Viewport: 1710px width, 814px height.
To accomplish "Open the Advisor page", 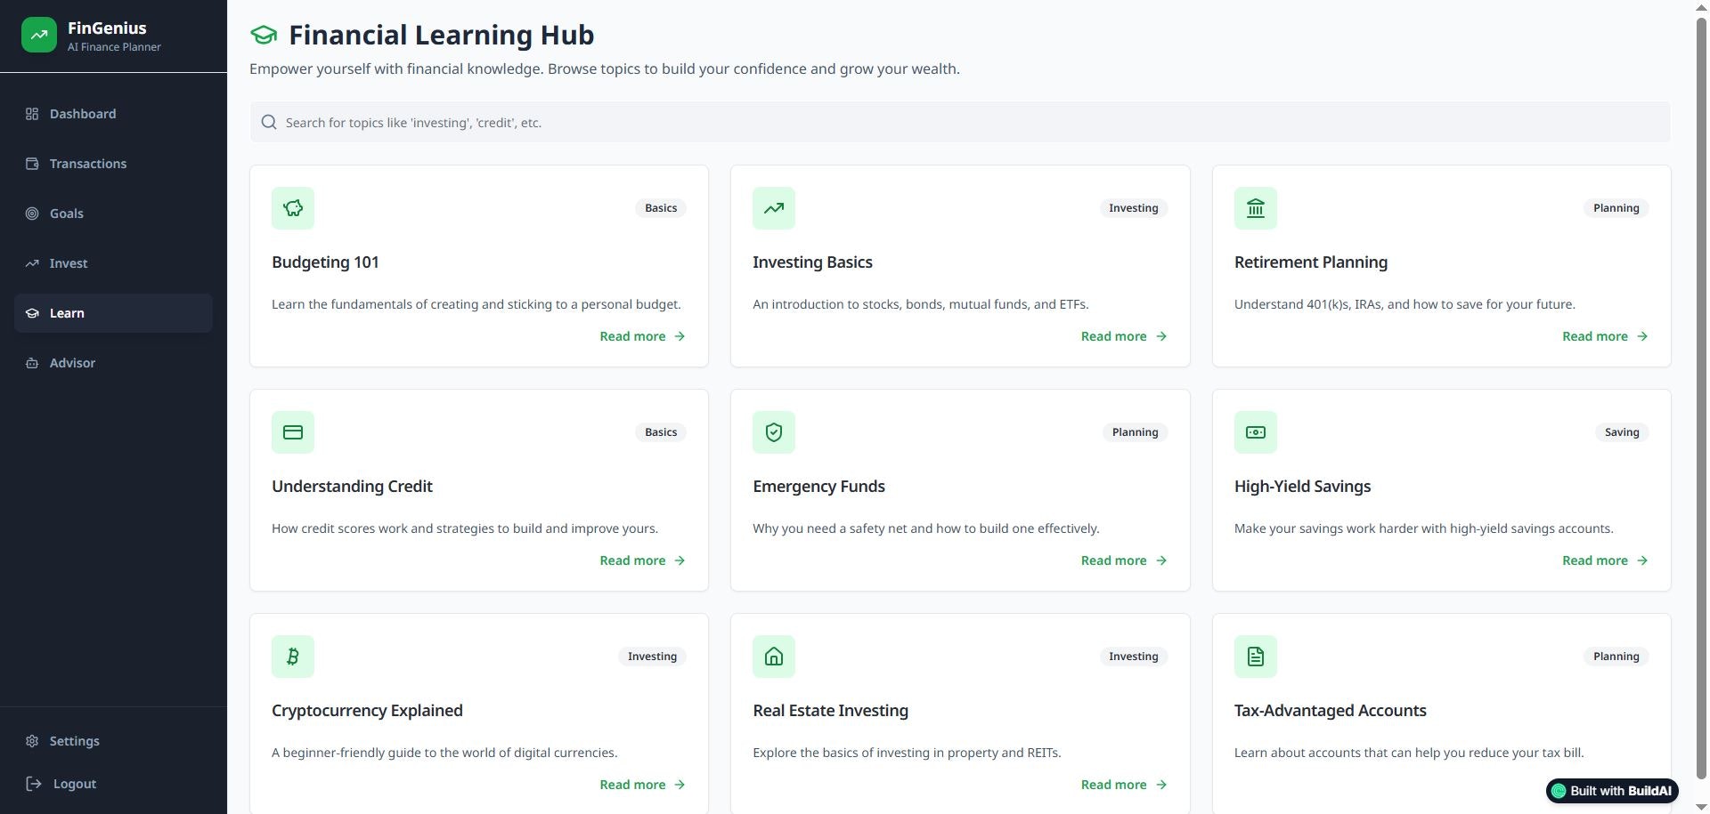I will click(x=113, y=363).
